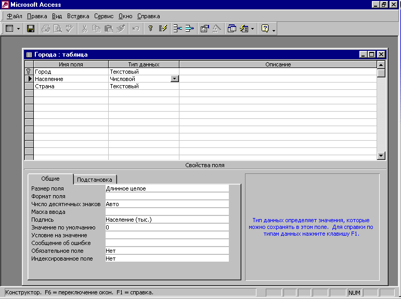Screen dimensions: 401x299
Task: Run the spelling check icon
Action: [70, 29]
